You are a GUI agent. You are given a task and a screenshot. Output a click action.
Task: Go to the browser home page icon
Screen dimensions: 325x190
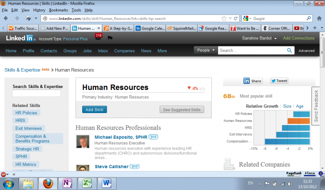(x=319, y=19)
